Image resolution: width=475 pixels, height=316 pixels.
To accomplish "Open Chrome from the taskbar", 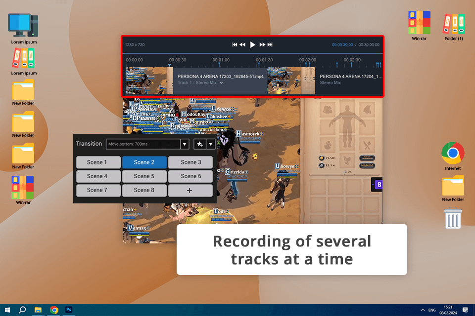I will pyautogui.click(x=54, y=310).
